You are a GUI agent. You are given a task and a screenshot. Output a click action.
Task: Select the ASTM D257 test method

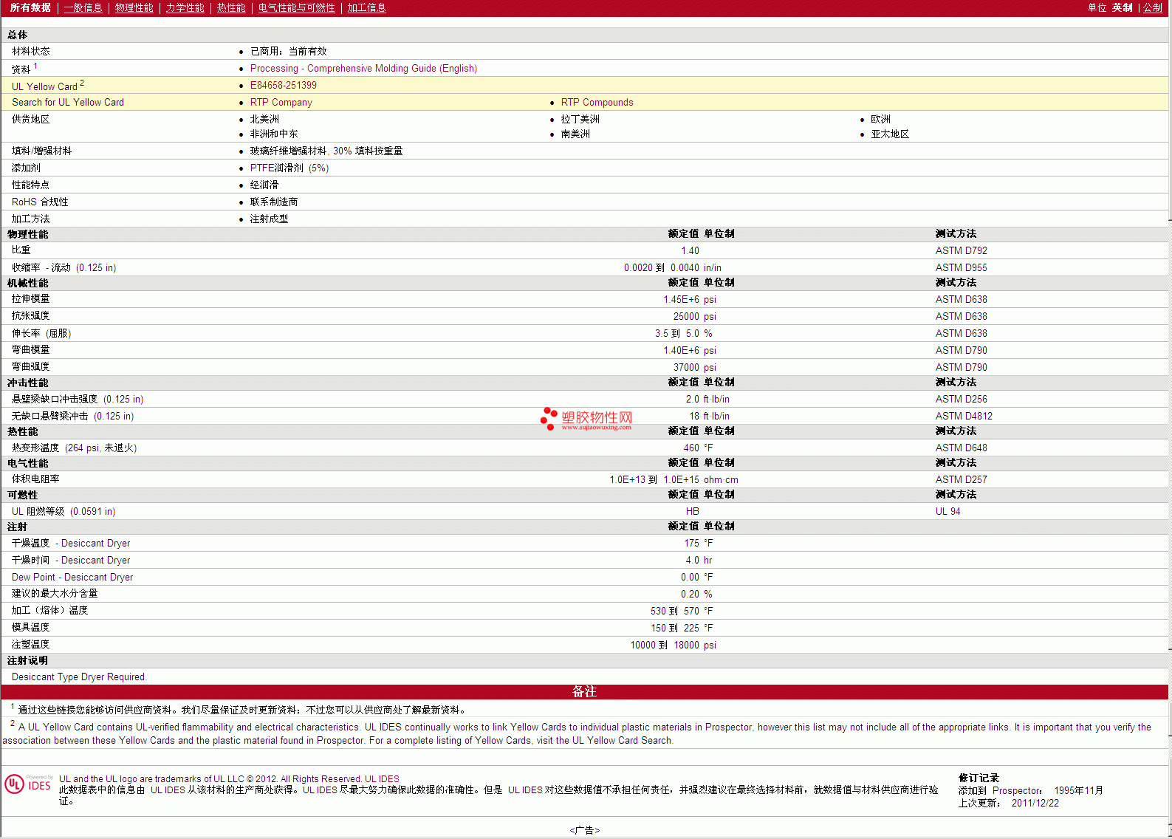click(961, 480)
